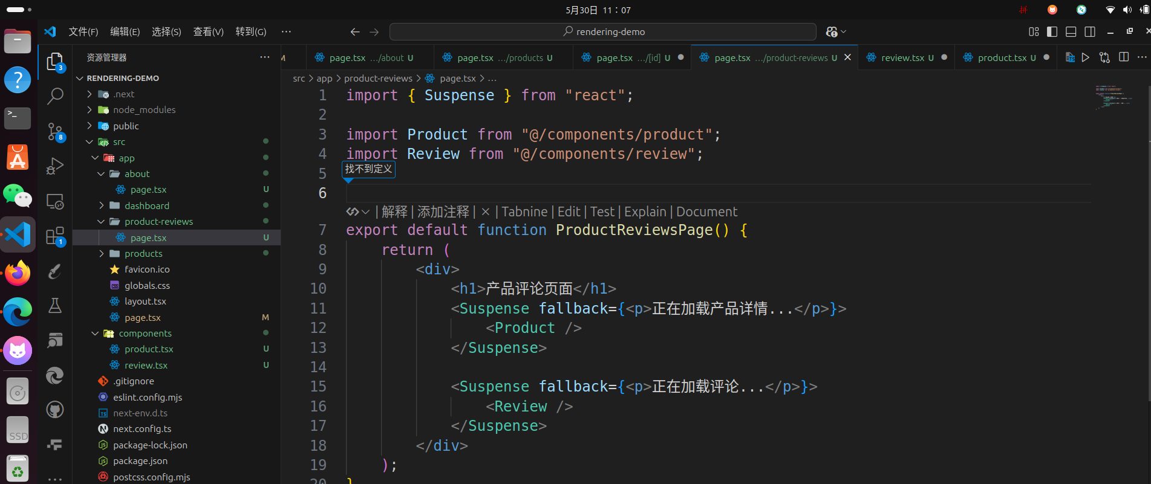Open the 选择(S) menu
This screenshot has width=1151, height=484.
(166, 32)
